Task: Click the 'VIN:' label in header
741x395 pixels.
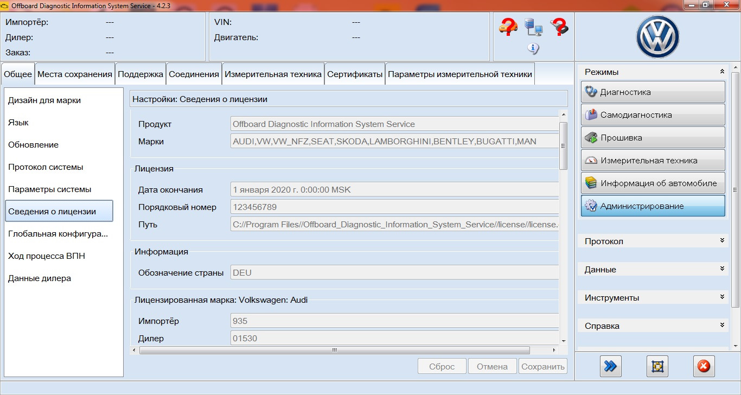Action: pos(223,22)
